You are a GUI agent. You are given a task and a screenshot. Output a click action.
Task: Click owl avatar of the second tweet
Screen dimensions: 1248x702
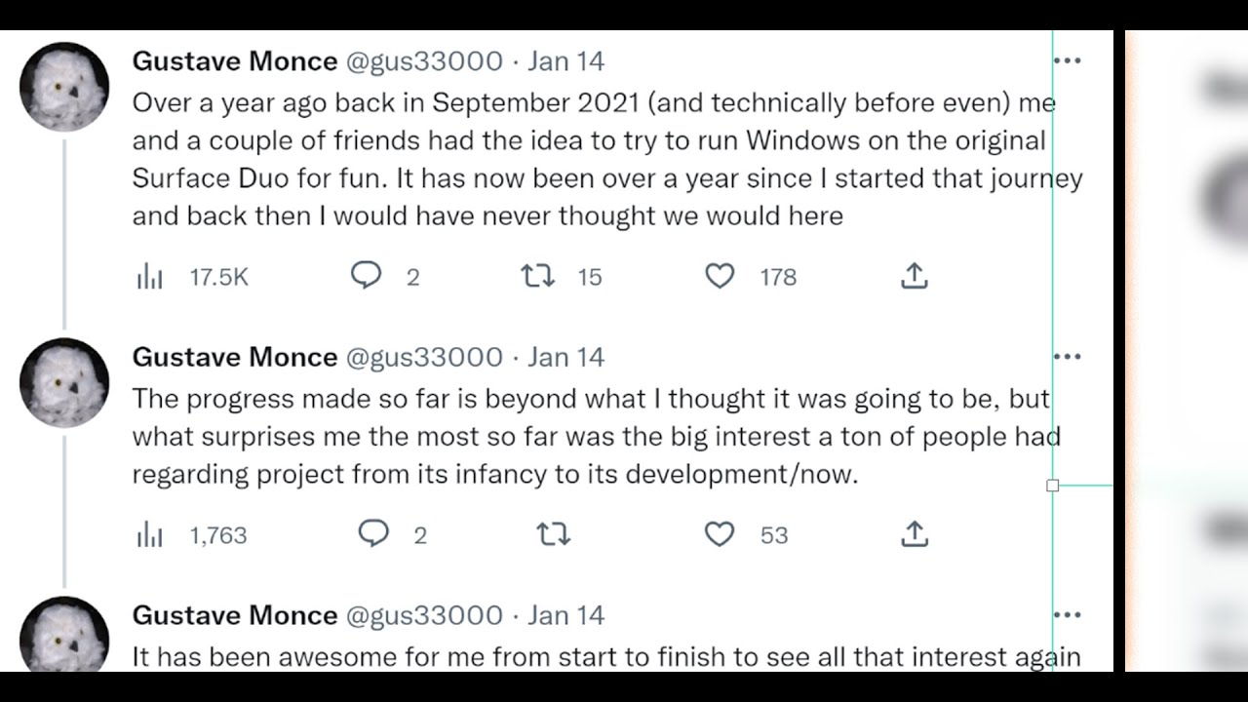64,382
